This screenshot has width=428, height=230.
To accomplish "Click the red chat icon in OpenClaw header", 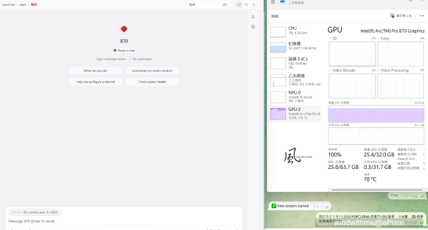I will click(239, 5).
